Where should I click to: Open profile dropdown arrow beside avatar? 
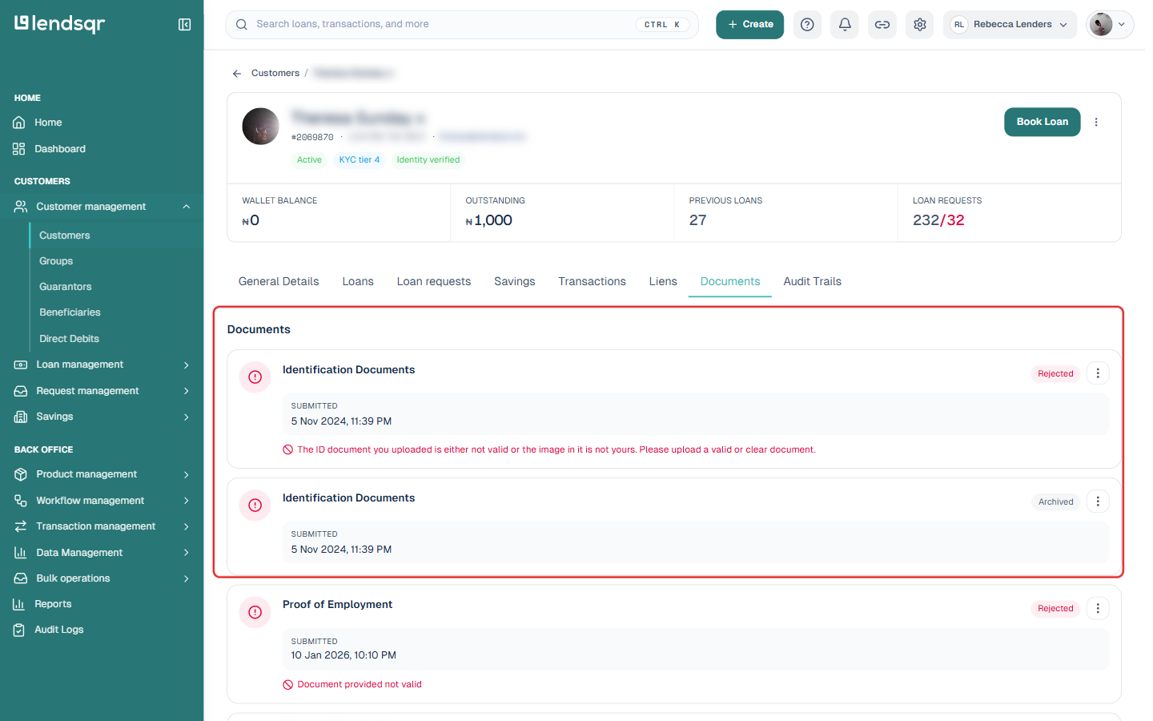coord(1122,25)
